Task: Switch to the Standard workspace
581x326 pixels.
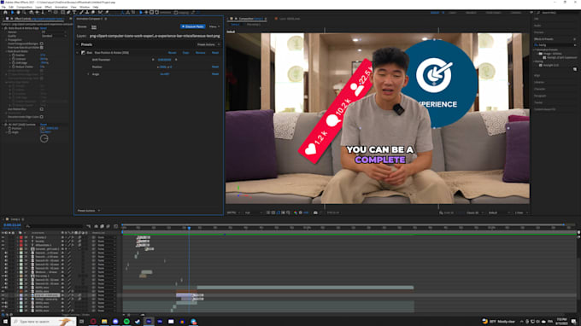Action: pyautogui.click(x=472, y=13)
